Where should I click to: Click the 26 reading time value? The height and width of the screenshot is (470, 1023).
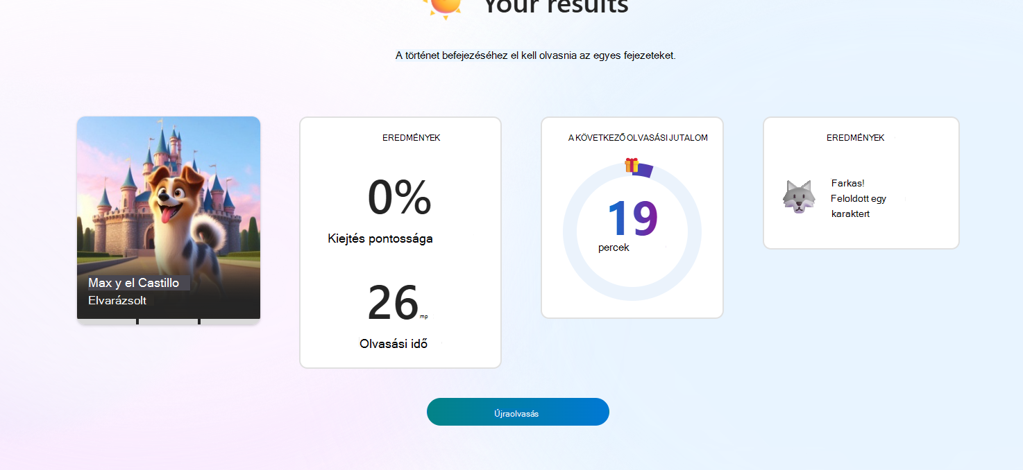click(x=393, y=303)
